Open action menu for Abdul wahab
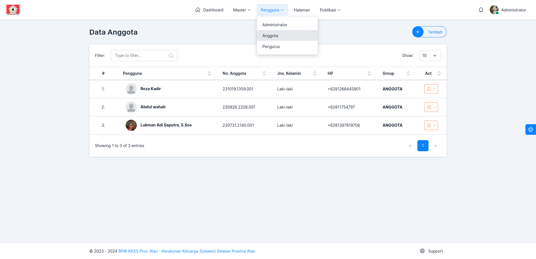536x259 pixels. click(431, 107)
